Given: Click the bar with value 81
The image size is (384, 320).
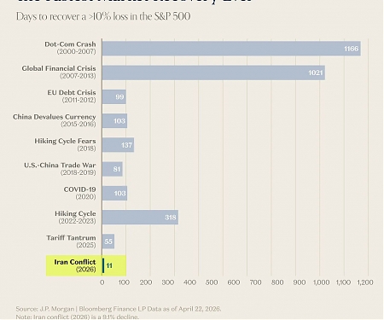Looking at the screenshot, I should 113,170.
